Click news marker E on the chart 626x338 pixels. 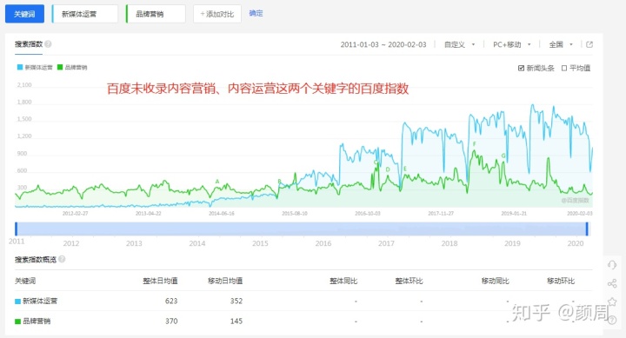tap(405, 169)
